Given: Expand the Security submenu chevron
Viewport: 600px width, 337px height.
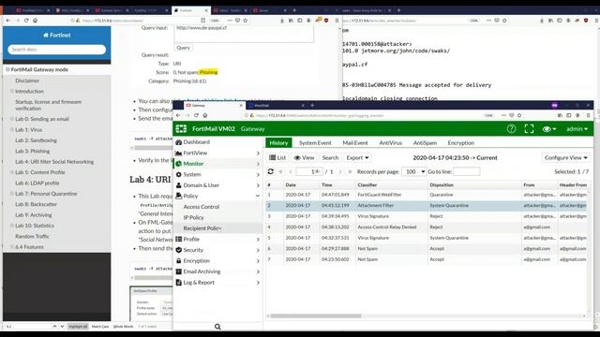Looking at the screenshot, I should coord(258,250).
